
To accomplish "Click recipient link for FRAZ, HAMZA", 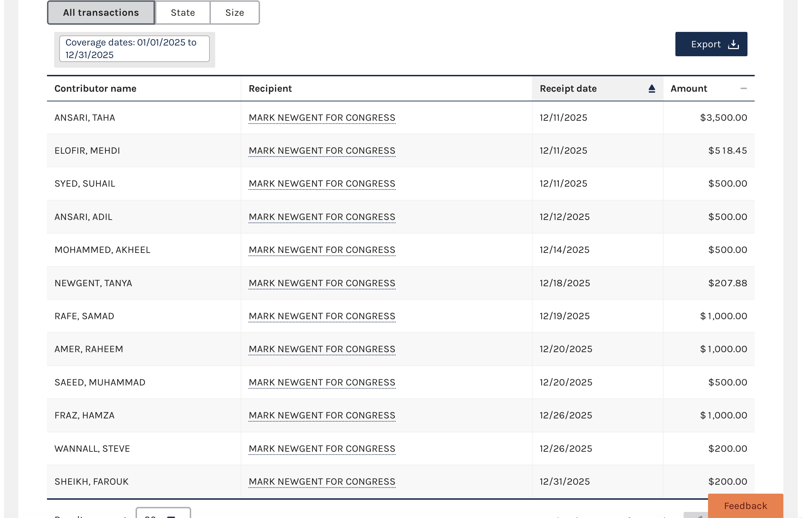I will (x=322, y=416).
